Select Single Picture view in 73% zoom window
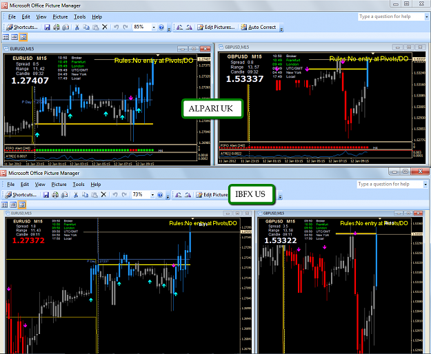 point(22,205)
